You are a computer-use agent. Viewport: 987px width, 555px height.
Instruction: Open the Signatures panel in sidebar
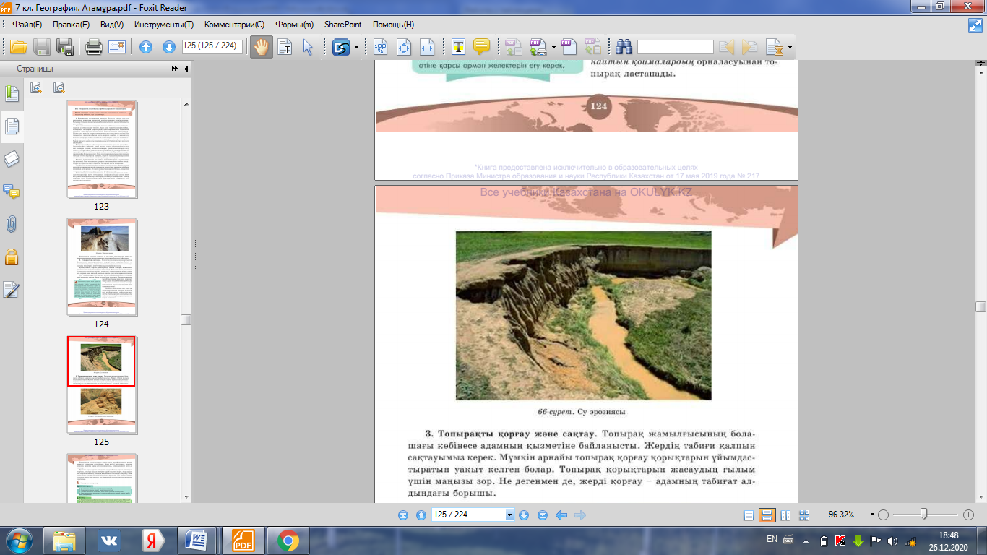pos(12,290)
